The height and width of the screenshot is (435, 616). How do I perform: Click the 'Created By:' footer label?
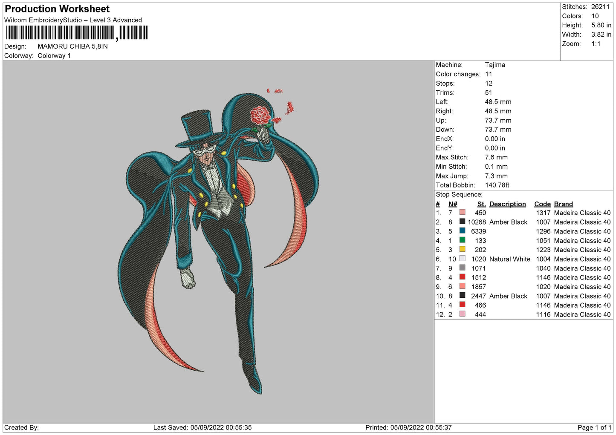tap(21, 427)
